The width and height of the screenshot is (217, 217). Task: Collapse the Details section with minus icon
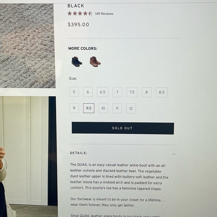pos(174,154)
